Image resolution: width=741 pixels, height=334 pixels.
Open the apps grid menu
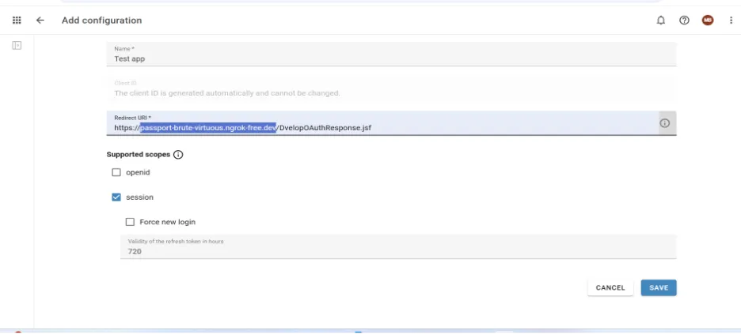[x=17, y=21]
